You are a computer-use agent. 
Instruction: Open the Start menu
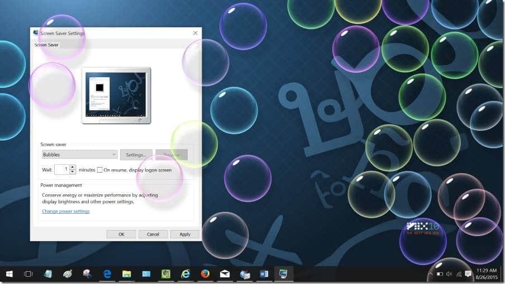9,274
